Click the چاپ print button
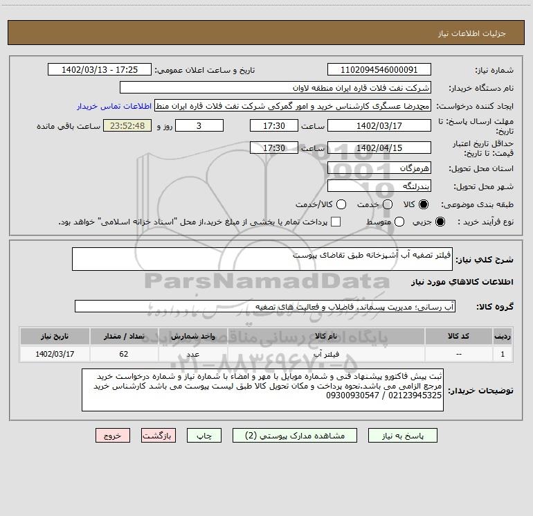 (x=204, y=436)
